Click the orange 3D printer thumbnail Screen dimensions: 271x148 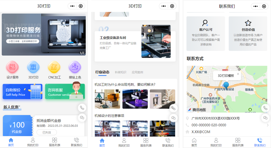click(x=107, y=99)
